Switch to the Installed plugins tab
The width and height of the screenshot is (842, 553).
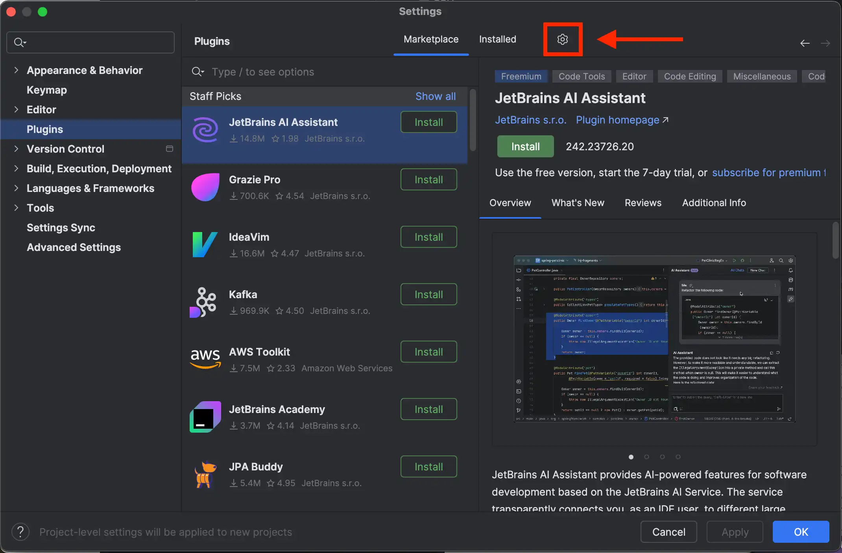coord(498,39)
